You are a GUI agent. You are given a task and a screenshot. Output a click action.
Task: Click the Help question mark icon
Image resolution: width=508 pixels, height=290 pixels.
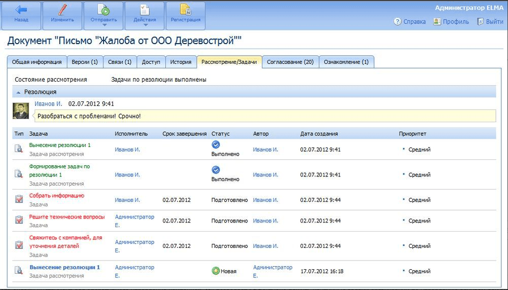[x=398, y=22]
